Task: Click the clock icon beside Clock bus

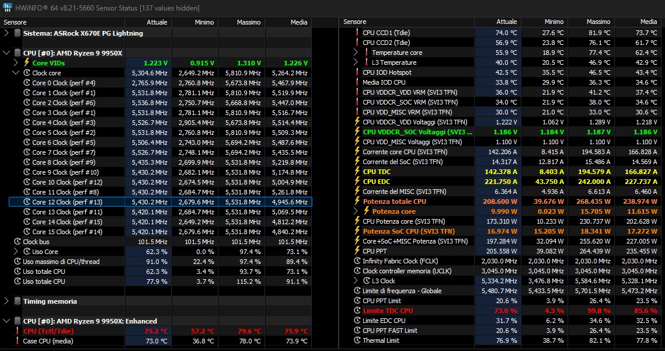Action: point(18,242)
